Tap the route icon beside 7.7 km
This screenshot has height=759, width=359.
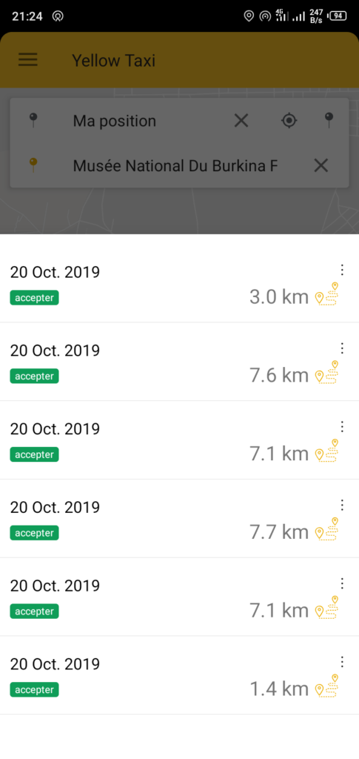[x=327, y=529]
